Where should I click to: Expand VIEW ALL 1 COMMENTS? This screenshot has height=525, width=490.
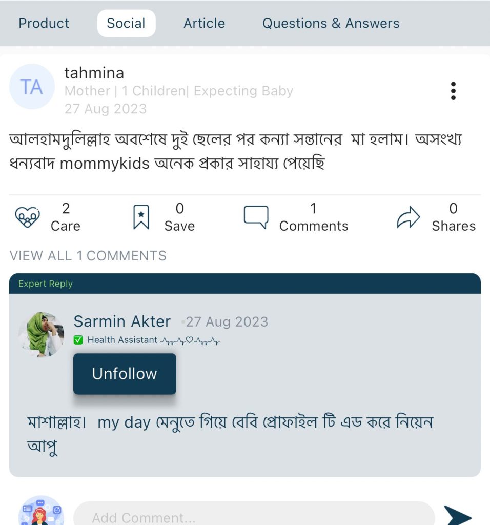[x=88, y=256]
